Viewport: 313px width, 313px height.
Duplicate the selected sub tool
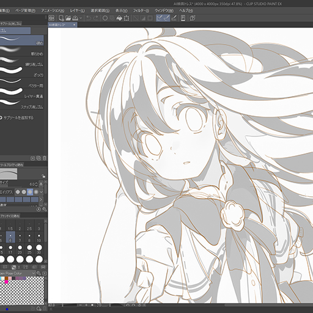tap(39, 158)
